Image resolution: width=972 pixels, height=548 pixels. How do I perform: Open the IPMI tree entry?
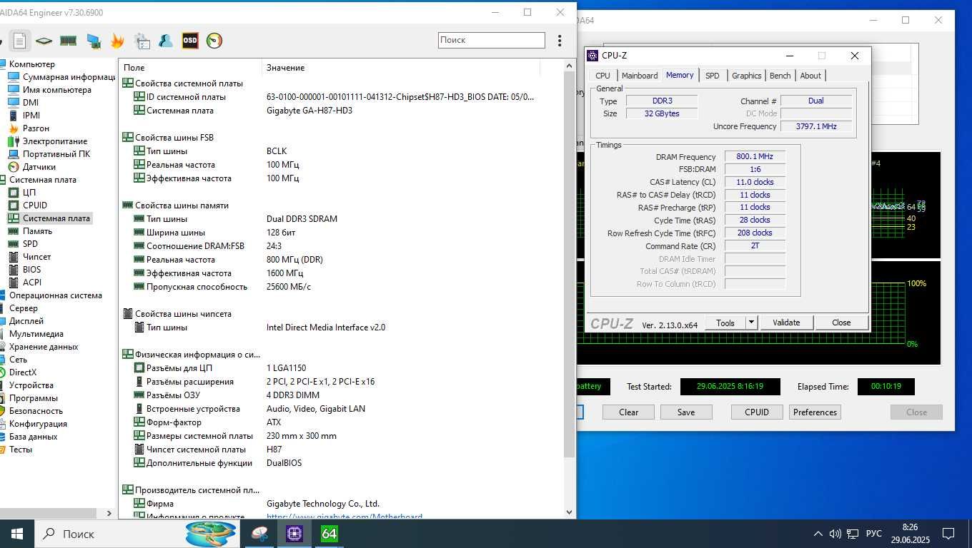point(31,116)
